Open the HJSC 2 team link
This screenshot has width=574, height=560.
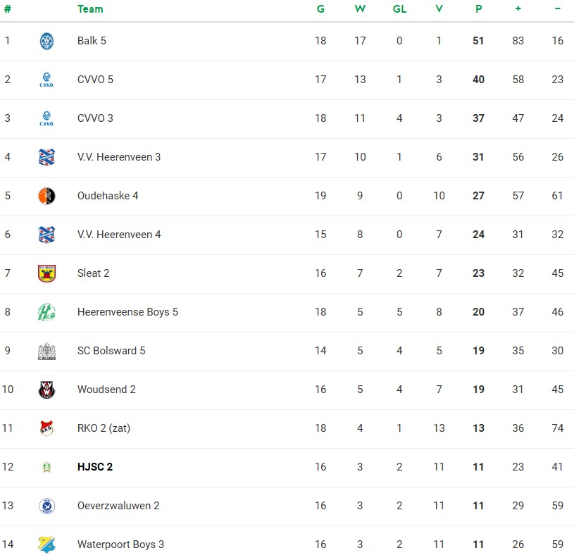click(95, 467)
